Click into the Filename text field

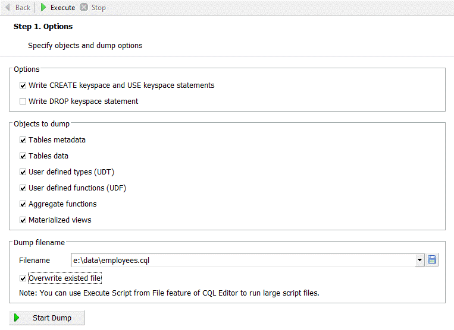[x=238, y=260]
